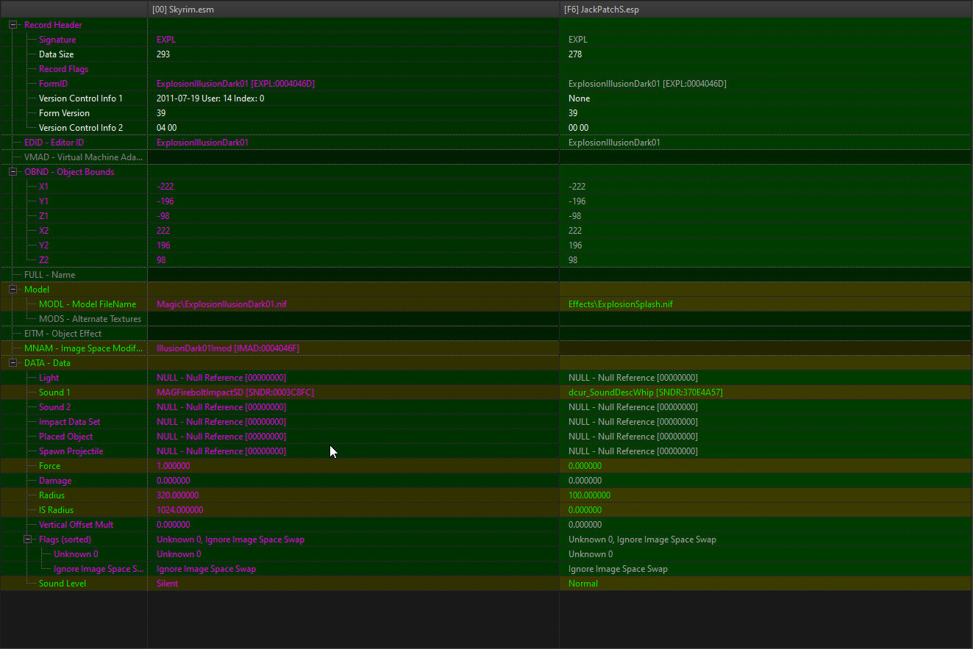Select the Version Control Info 2 row label

(81, 128)
